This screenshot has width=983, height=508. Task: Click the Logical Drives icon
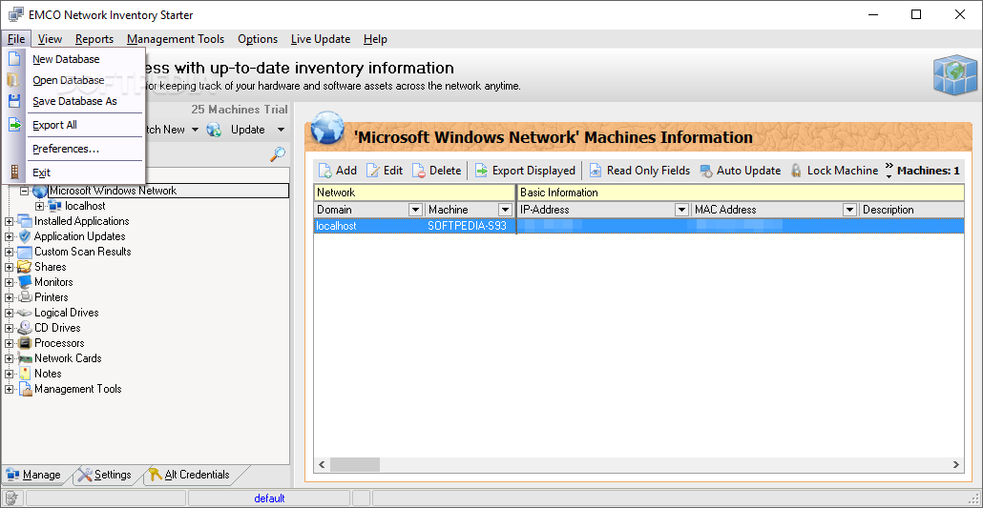tap(25, 313)
